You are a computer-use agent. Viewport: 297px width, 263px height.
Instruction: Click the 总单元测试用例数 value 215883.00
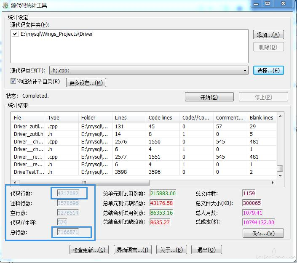(x=163, y=193)
